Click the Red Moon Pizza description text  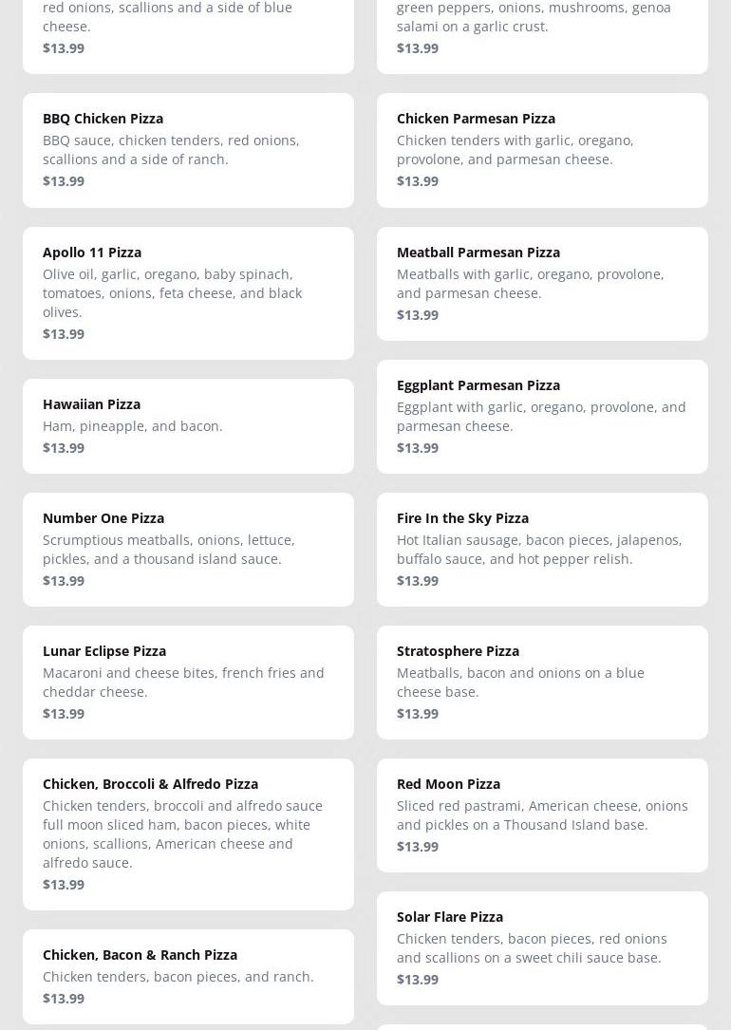[542, 815]
